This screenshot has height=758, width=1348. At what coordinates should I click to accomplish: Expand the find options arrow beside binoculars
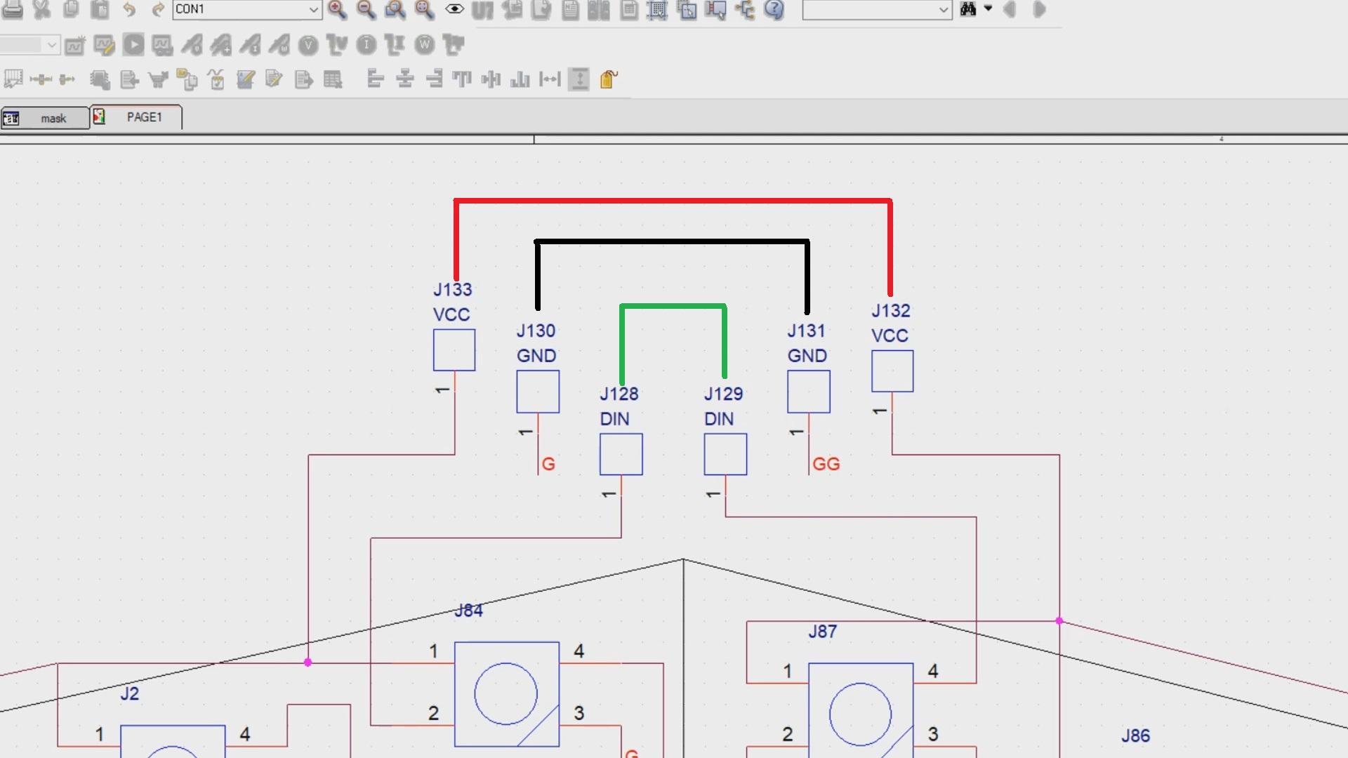pyautogui.click(x=988, y=8)
